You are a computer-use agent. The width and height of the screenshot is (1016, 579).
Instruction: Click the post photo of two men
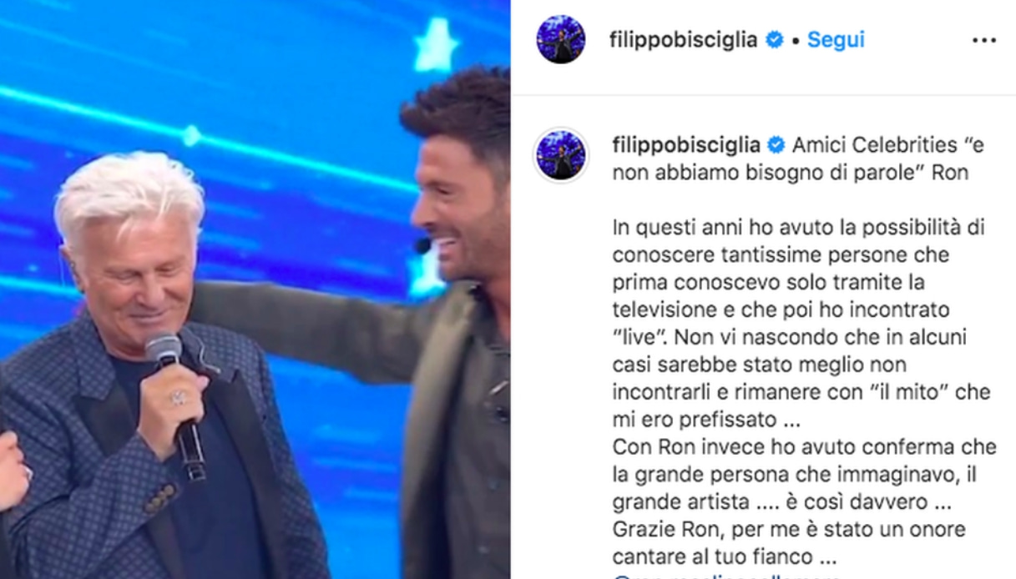point(255,289)
